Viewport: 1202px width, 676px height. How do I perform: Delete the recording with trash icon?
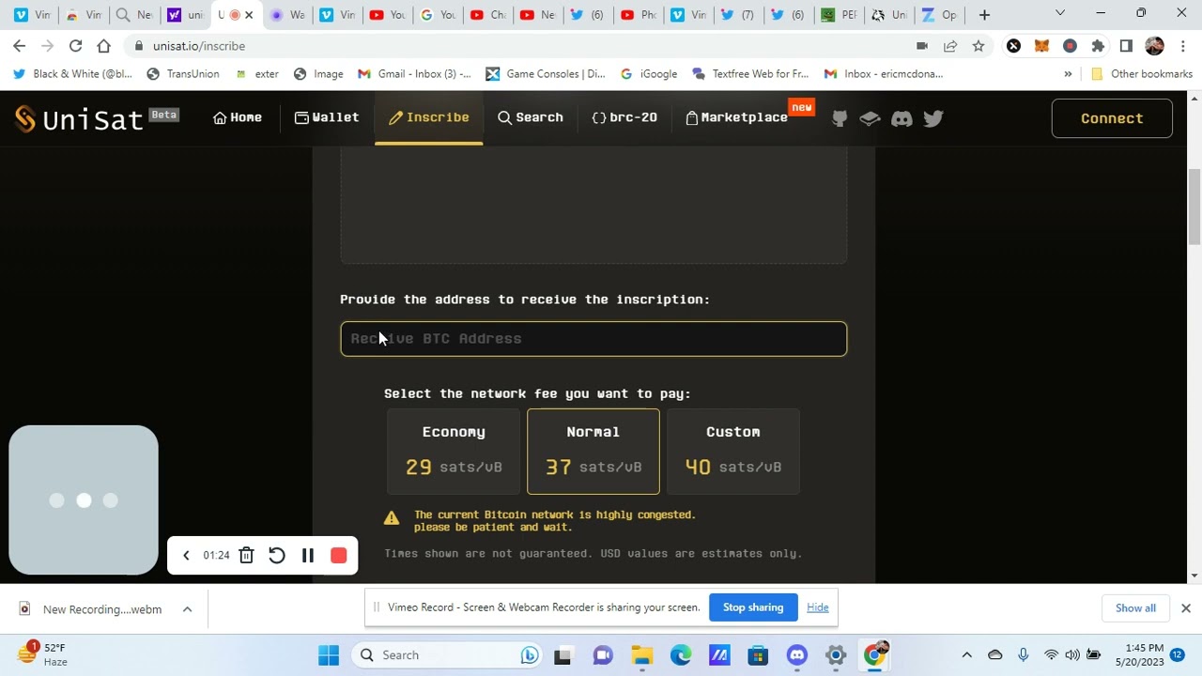pyautogui.click(x=246, y=556)
